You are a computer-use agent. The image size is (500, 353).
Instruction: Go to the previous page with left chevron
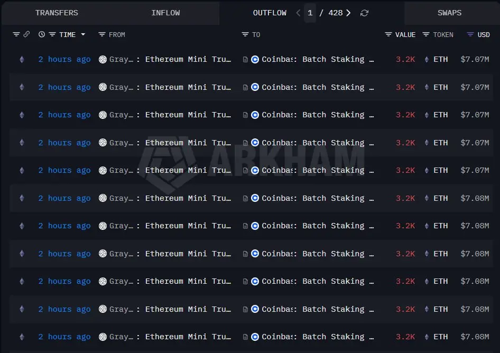point(298,13)
